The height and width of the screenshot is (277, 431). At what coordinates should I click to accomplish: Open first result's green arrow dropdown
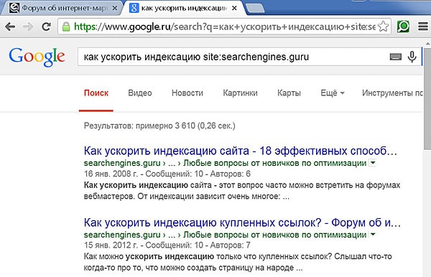[x=373, y=163]
